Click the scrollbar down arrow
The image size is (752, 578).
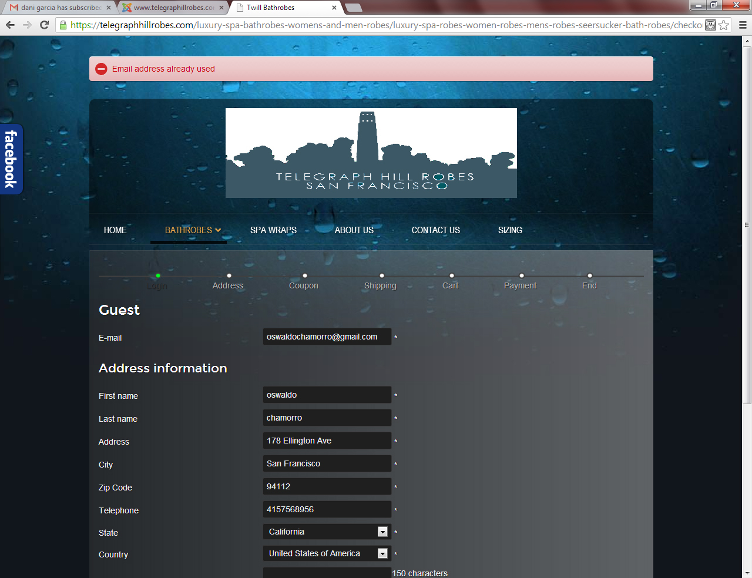[747, 573]
